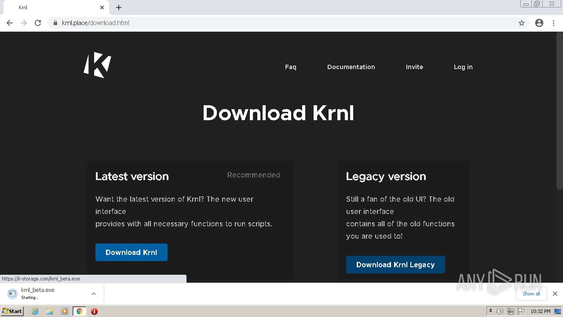Open the Documentation page
The image size is (563, 317).
pos(351,67)
